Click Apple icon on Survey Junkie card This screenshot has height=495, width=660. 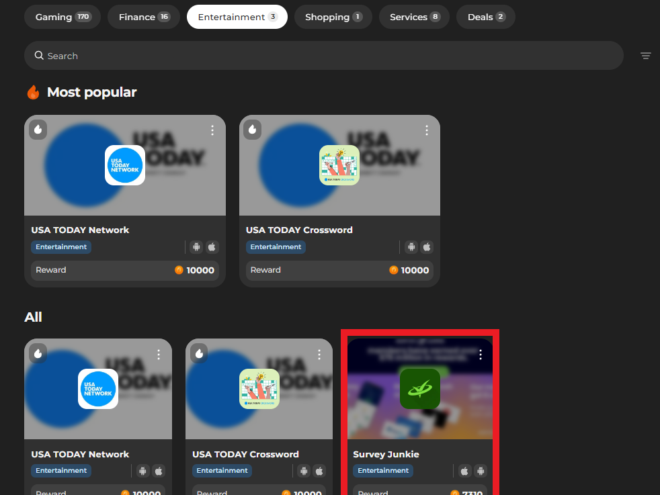[464, 471]
